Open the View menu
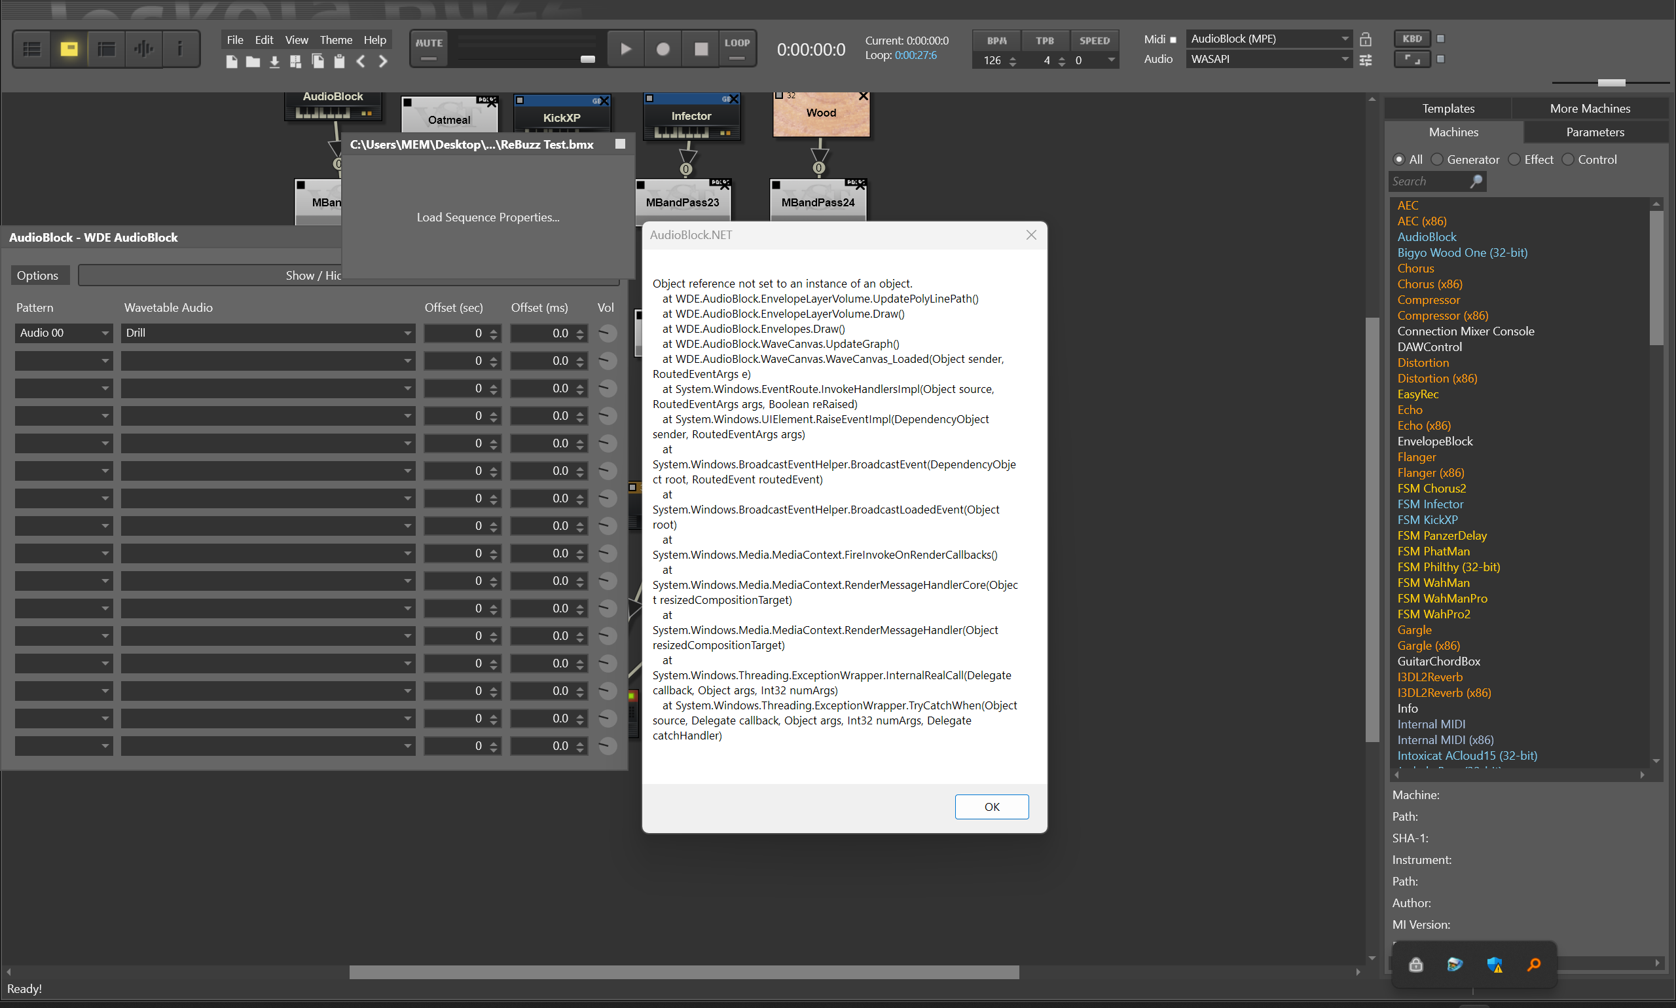 pos(297,40)
